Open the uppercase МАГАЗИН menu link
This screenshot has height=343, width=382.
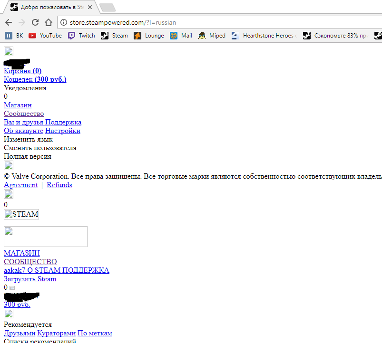click(22, 253)
